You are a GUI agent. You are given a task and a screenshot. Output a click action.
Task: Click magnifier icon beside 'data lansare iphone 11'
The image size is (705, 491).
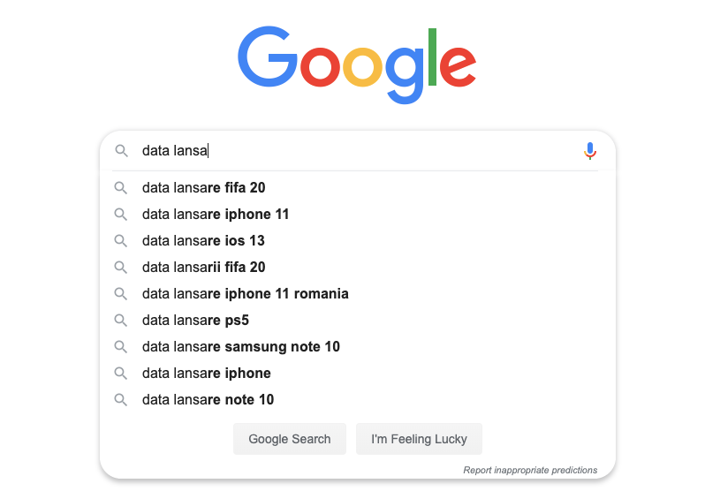121,214
